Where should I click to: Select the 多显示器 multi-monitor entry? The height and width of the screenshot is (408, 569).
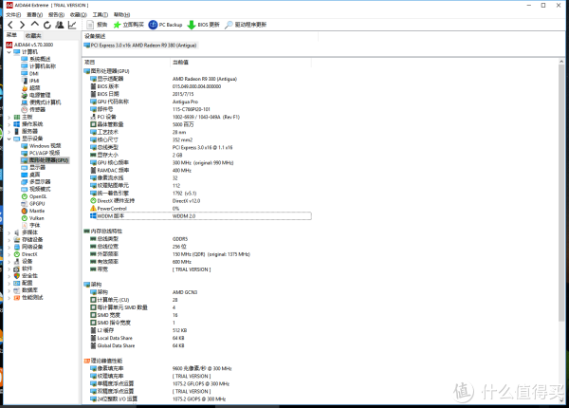click(x=36, y=182)
